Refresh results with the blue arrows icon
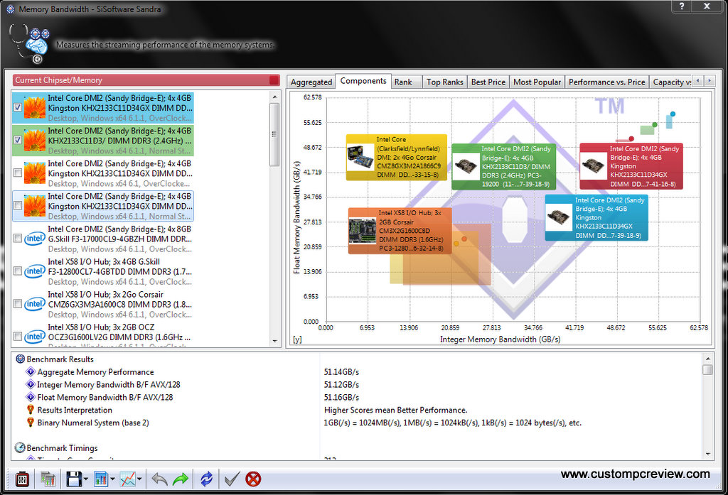The width and height of the screenshot is (728, 495). pyautogui.click(x=206, y=479)
